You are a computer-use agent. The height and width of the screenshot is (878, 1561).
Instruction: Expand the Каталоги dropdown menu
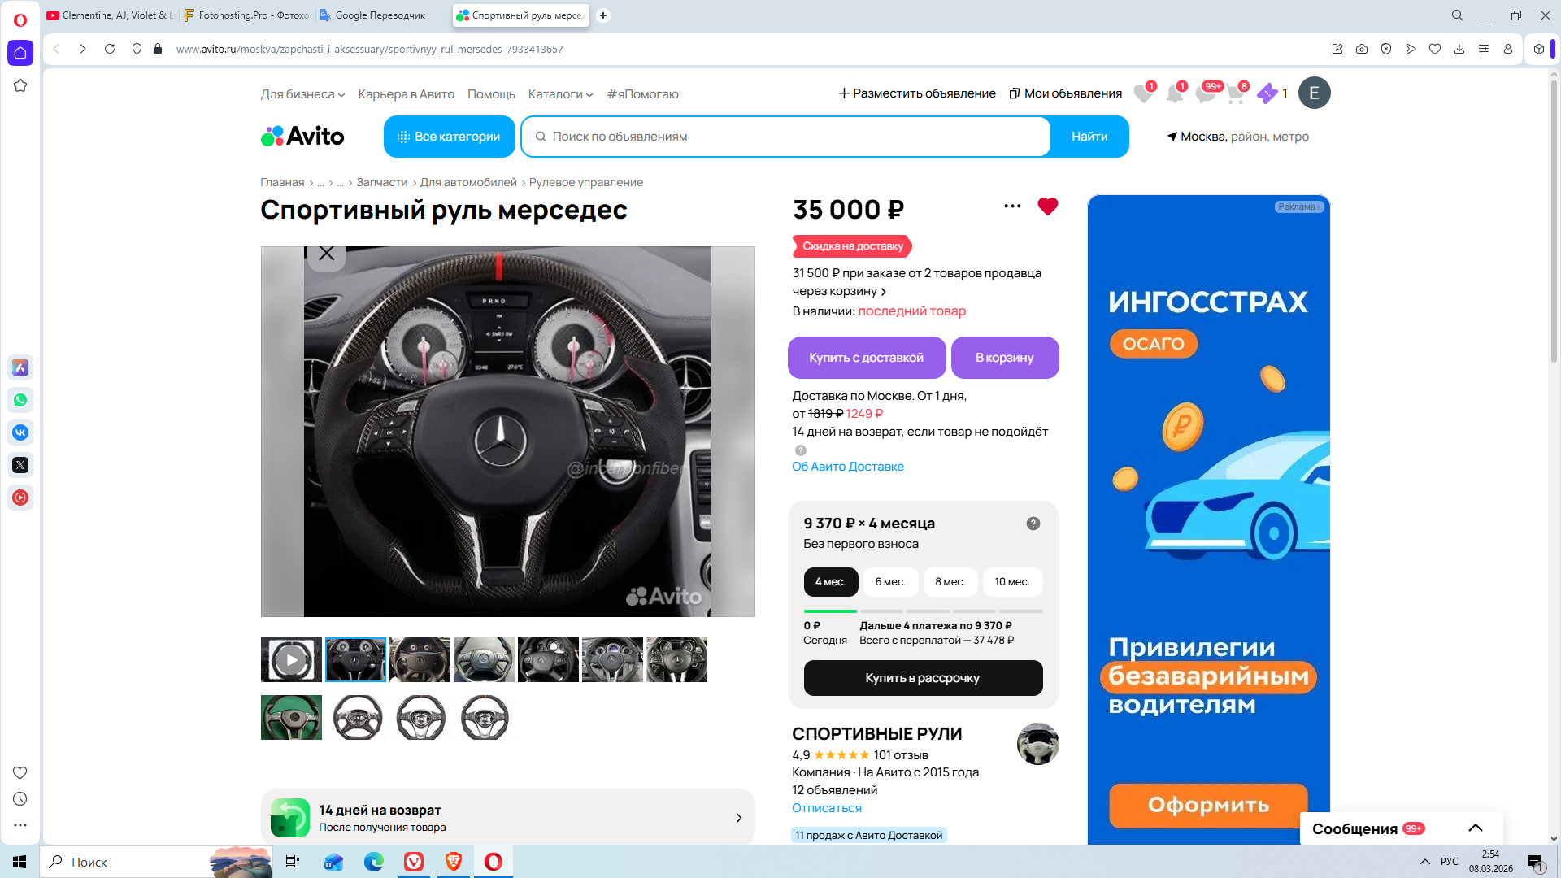(x=560, y=94)
